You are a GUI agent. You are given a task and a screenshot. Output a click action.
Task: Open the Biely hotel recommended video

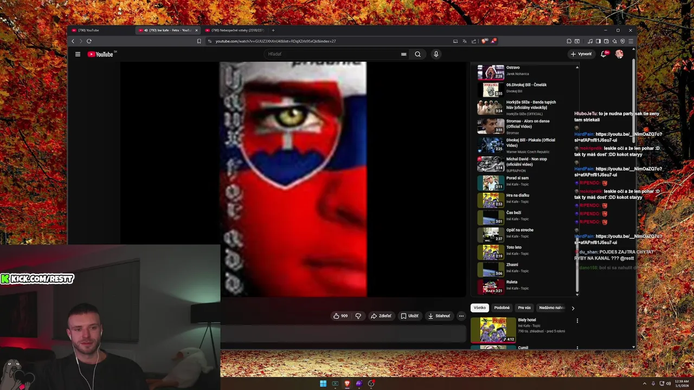pyautogui.click(x=493, y=330)
